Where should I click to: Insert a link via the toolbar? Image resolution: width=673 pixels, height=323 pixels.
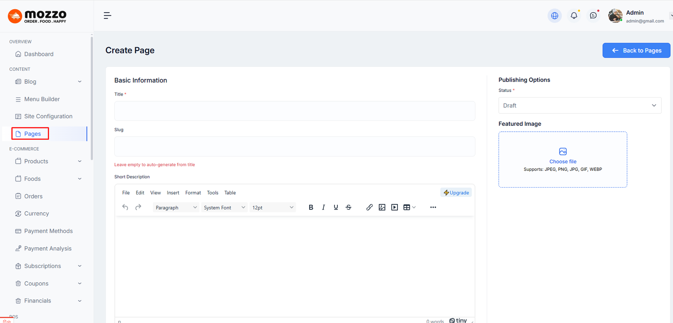[369, 207]
